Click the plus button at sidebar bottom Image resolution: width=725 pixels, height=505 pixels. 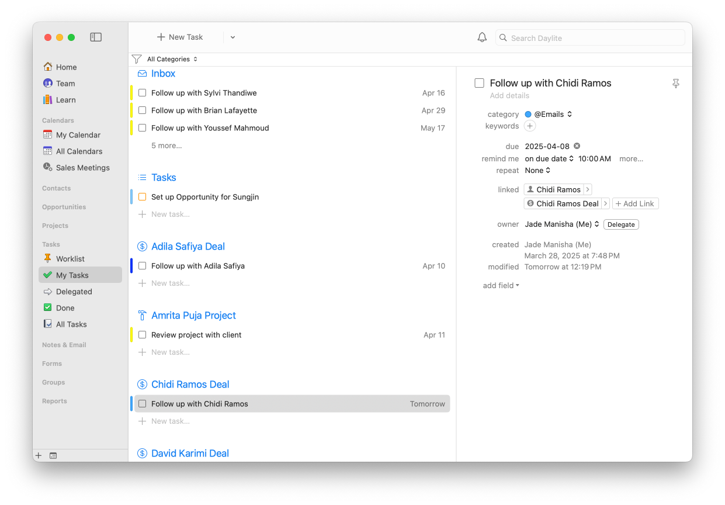coord(39,456)
